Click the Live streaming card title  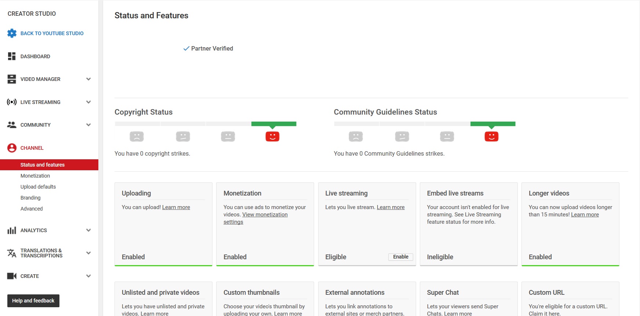346,193
